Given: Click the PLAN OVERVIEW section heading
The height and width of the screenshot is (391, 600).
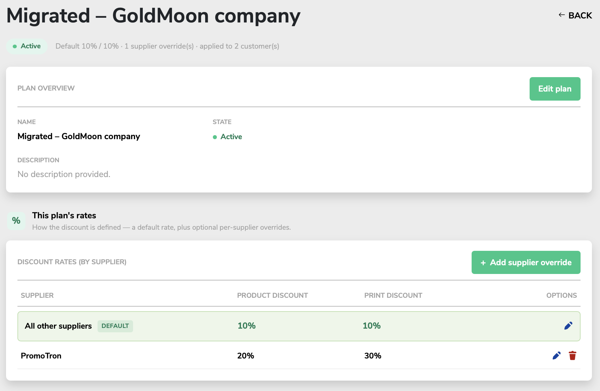Looking at the screenshot, I should (46, 88).
